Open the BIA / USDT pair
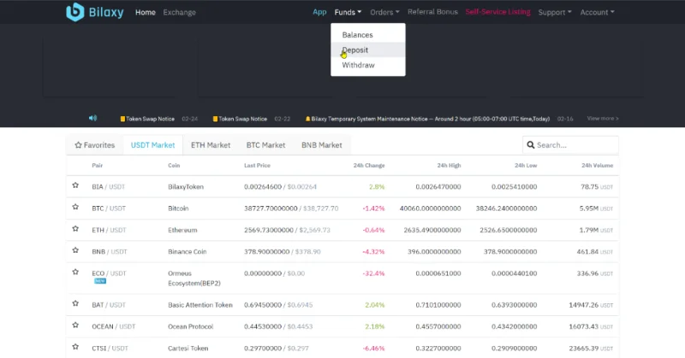The width and height of the screenshot is (685, 358). click(x=109, y=186)
